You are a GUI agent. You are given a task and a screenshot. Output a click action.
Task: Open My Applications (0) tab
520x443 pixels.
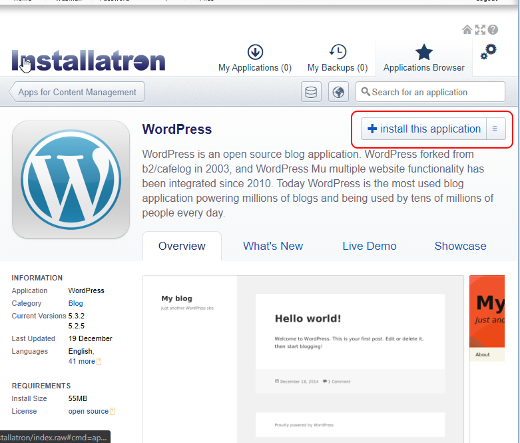point(255,59)
